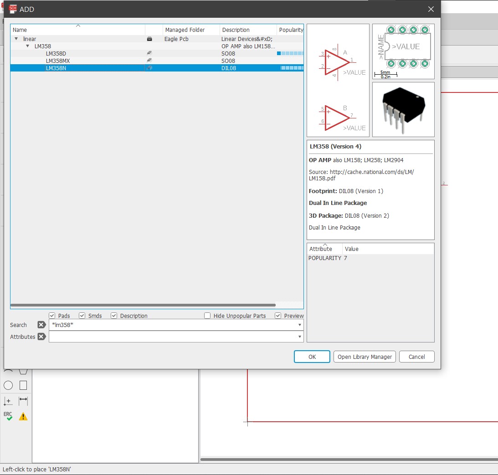Clear the Search field with X icon

41,325
